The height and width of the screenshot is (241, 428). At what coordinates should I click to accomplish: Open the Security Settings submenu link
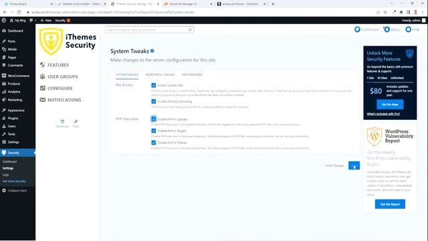click(8, 168)
